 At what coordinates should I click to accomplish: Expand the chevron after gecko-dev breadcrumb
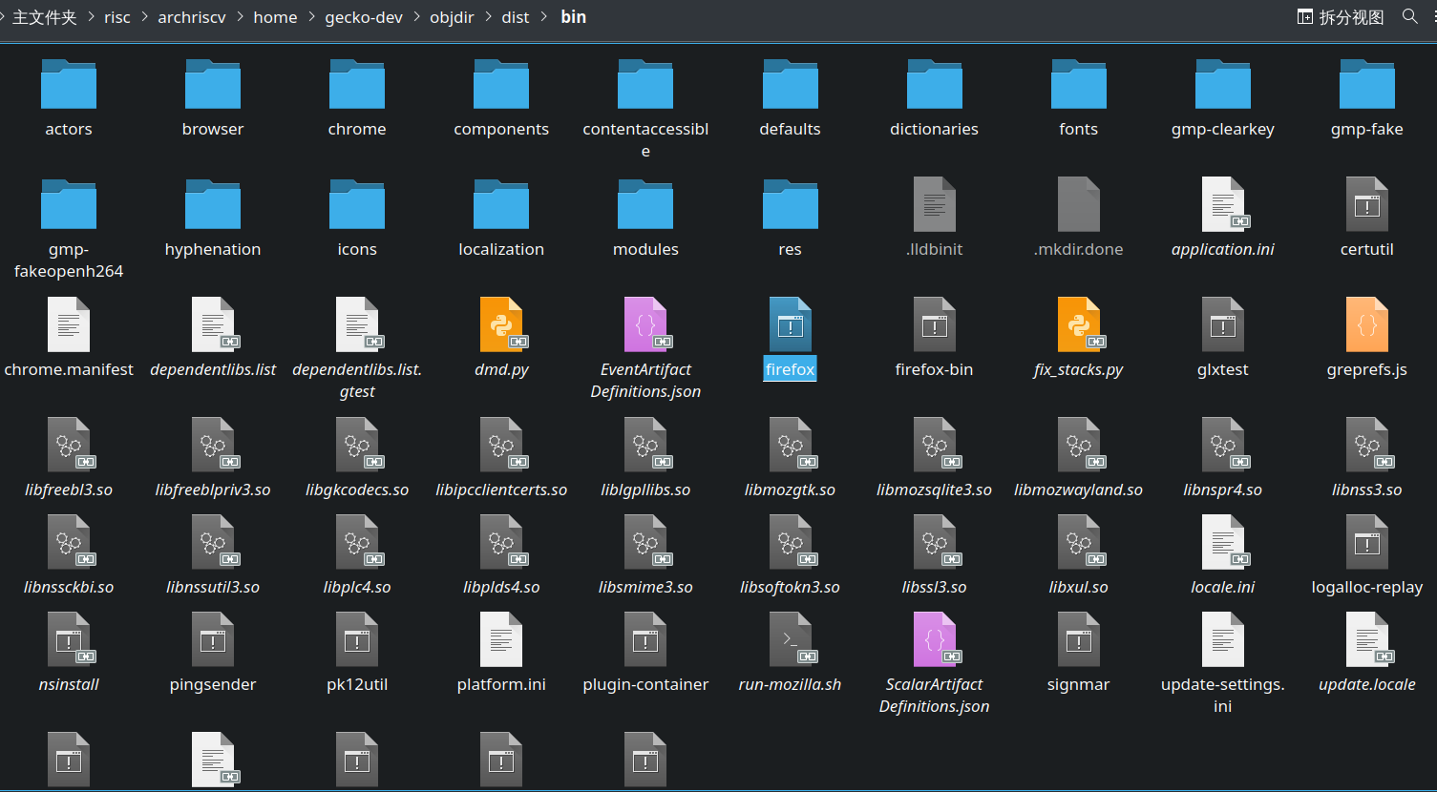click(417, 17)
